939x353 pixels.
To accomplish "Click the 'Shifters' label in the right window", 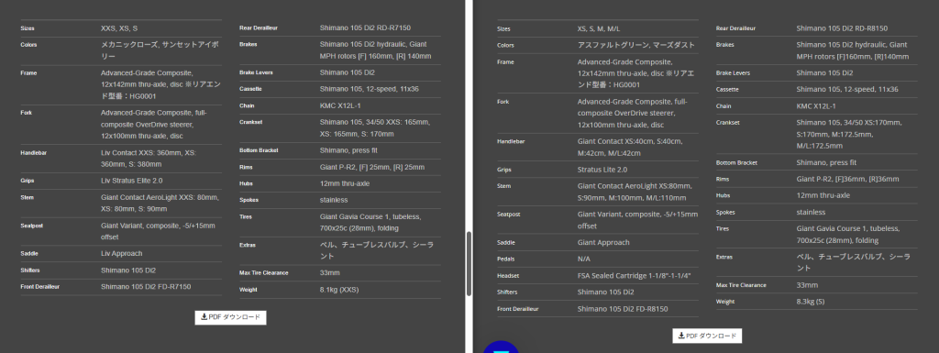I will [x=508, y=292].
